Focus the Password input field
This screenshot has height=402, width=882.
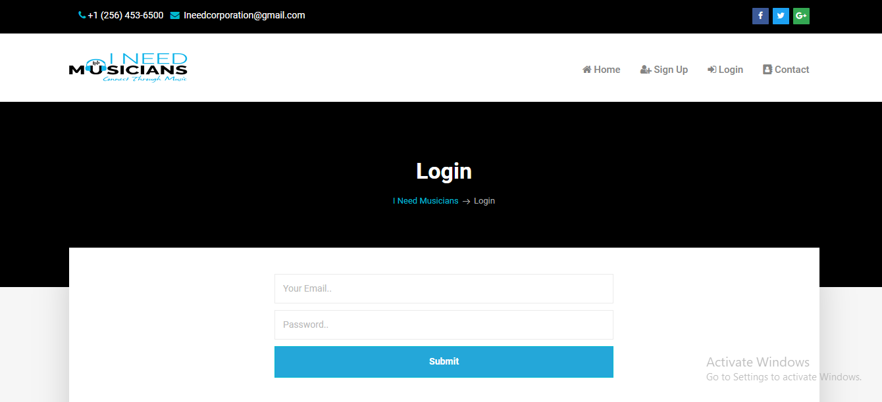(x=444, y=324)
